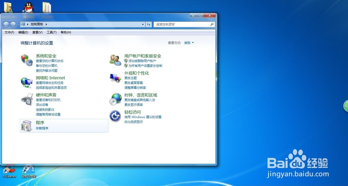The height and width of the screenshot is (186, 348).
Task: Open the 程序 Programs box icon
Action: (x=27, y=126)
